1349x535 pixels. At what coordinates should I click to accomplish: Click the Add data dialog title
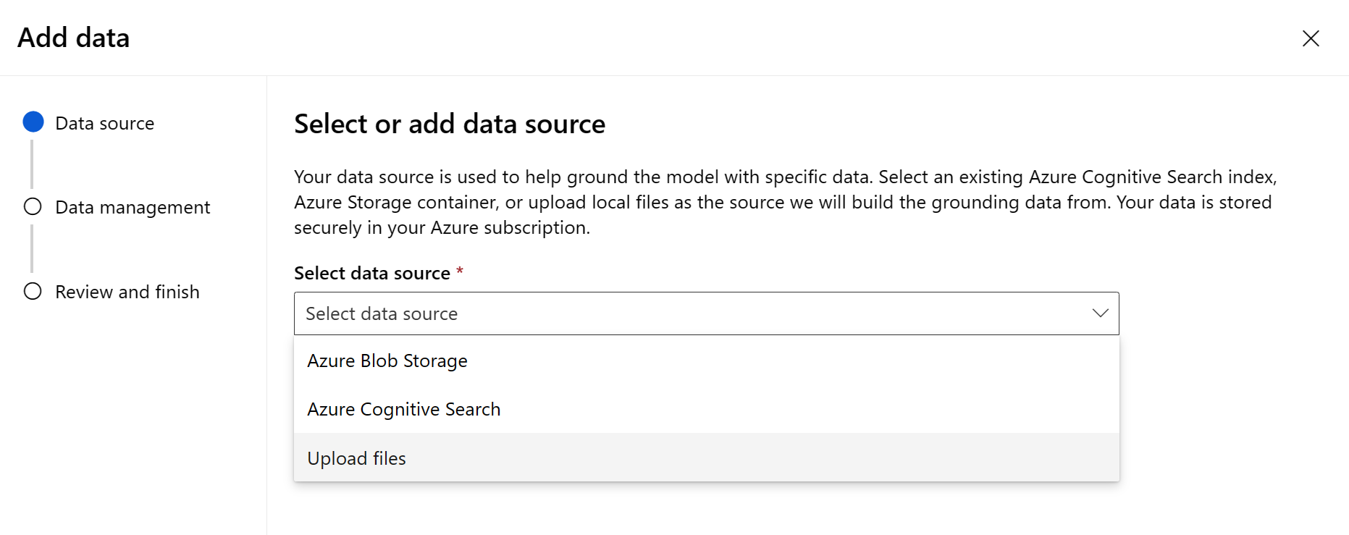[x=74, y=38]
